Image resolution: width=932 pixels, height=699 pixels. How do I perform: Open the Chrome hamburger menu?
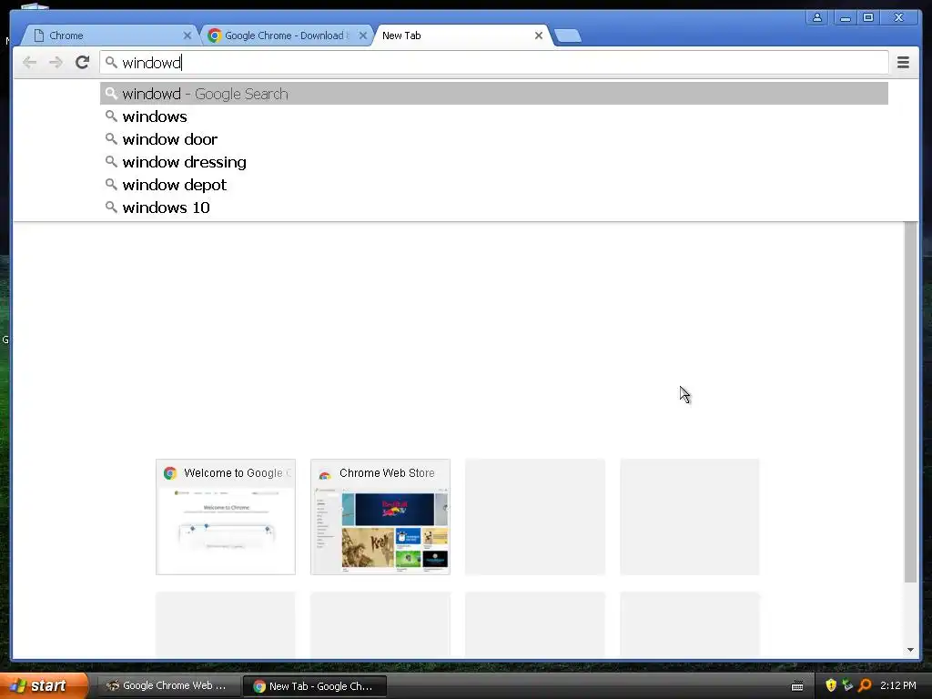pyautogui.click(x=903, y=63)
